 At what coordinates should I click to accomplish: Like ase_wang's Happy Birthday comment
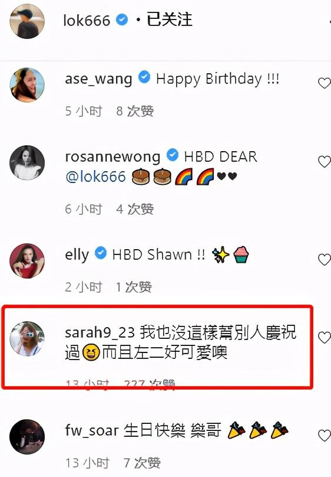pos(325,83)
